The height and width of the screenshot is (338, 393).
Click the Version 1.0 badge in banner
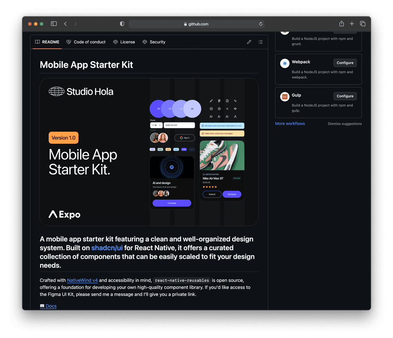(x=63, y=138)
